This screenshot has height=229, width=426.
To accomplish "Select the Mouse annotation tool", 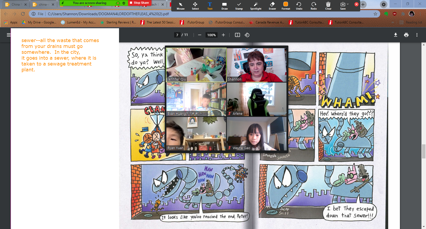I will click(181, 6).
